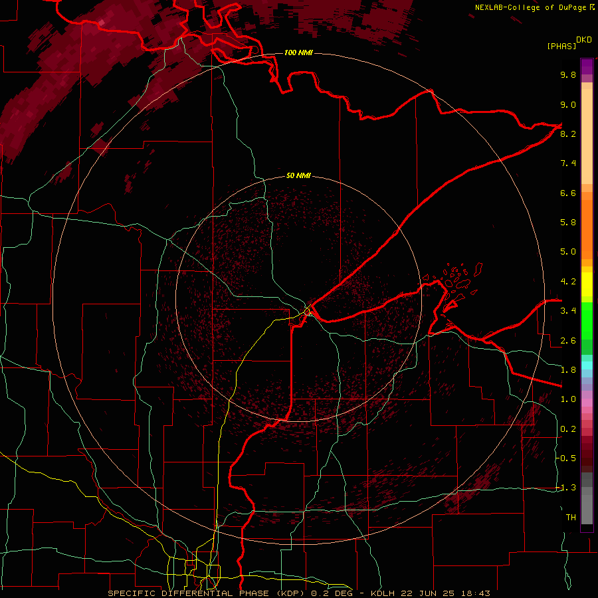The image size is (598, 598).
Task: Click the 9.0 scale value
Action: click(568, 104)
